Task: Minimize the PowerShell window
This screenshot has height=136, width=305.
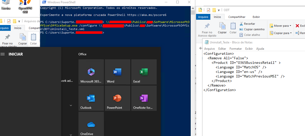Action: pyautogui.click(x=166, y=2)
